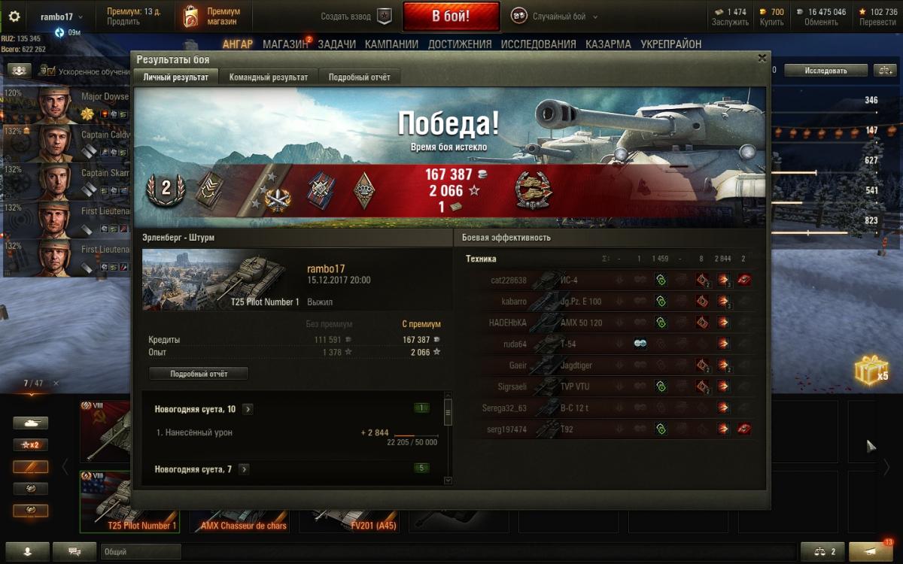903x564 pixels.
Task: Switch to the Командный результат tab
Action: coord(269,77)
